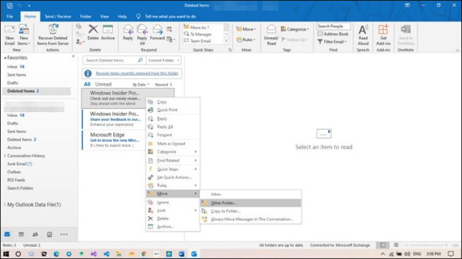The width and height of the screenshot is (462, 259).
Task: Open Junk Email [1] folder
Action: click(20, 164)
